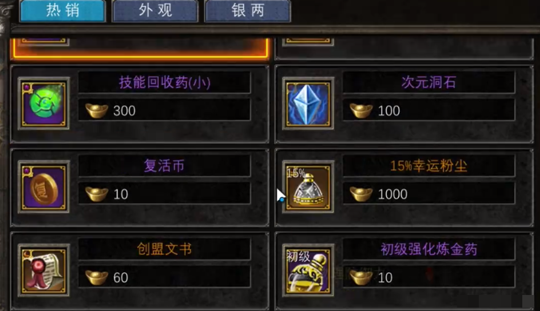Switch to the 热销 tab
This screenshot has width=540, height=311.
click(x=63, y=11)
